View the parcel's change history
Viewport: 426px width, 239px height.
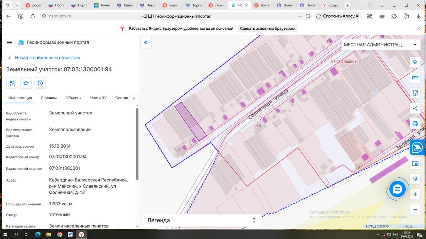pyautogui.click(x=40, y=83)
